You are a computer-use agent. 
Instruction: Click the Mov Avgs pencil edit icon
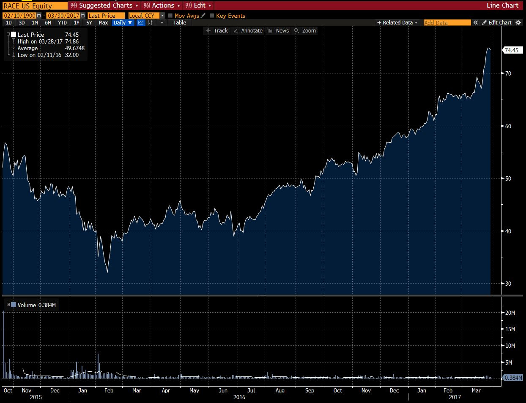point(203,16)
